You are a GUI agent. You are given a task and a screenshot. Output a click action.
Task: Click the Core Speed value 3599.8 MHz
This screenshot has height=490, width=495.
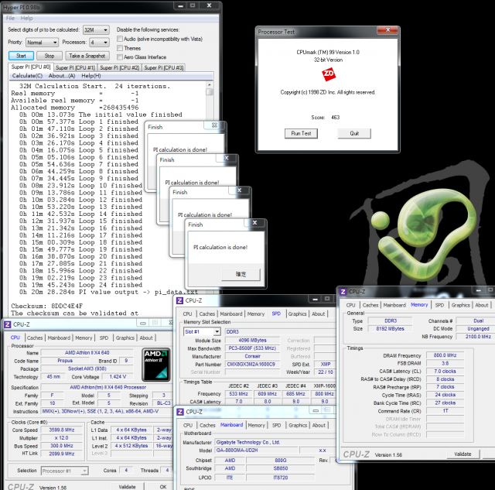[x=62, y=430]
